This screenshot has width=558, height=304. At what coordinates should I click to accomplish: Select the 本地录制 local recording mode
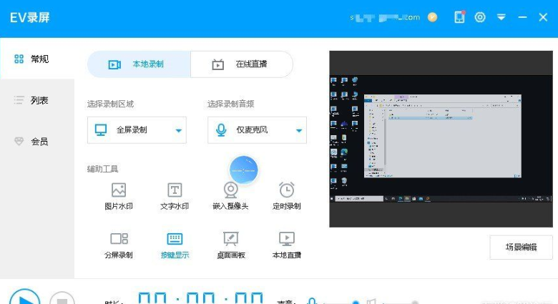tap(139, 64)
